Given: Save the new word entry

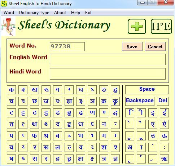Looking at the screenshot, I should tap(132, 46).
